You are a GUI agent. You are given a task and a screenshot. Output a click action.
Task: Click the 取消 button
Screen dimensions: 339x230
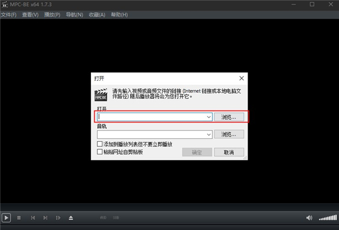click(x=229, y=152)
